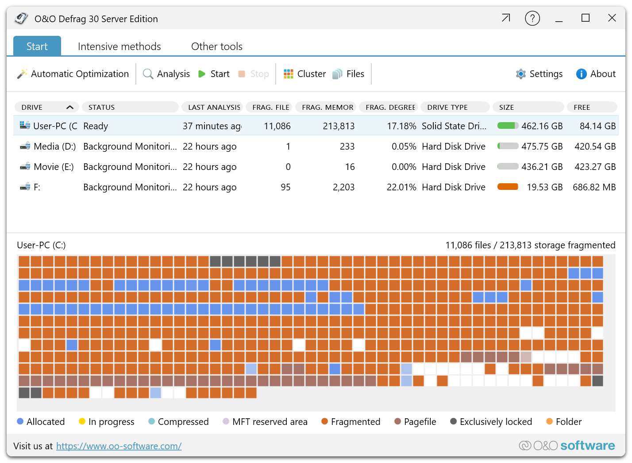Image resolution: width=632 pixels, height=463 pixels.
Task: Open the About info icon
Action: click(581, 74)
